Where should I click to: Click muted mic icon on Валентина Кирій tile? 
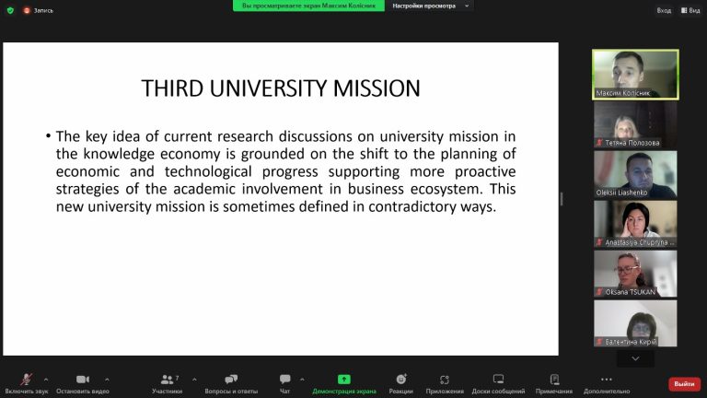pos(599,342)
